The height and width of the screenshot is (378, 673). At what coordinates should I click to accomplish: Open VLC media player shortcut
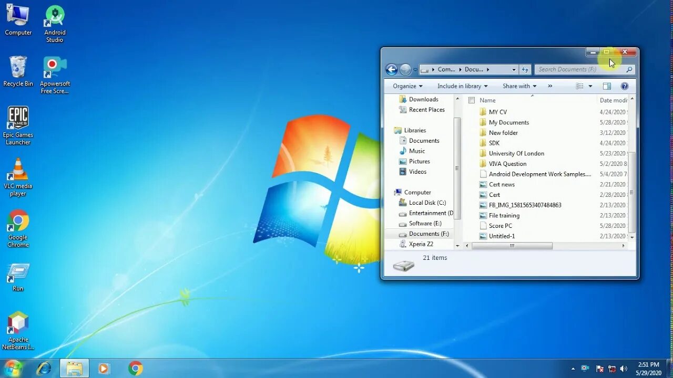18,177
